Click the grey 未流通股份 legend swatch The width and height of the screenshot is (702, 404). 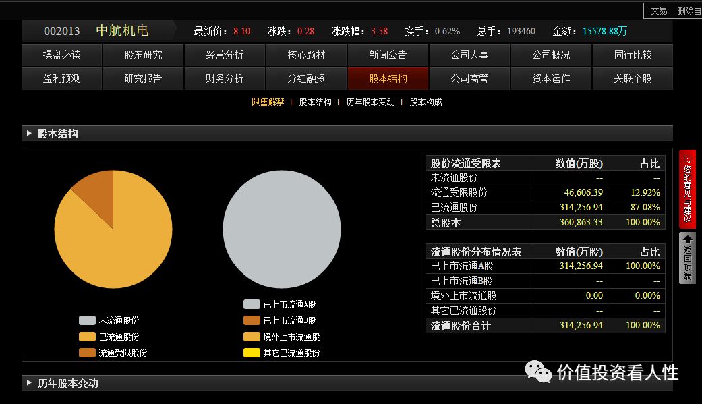tap(87, 320)
